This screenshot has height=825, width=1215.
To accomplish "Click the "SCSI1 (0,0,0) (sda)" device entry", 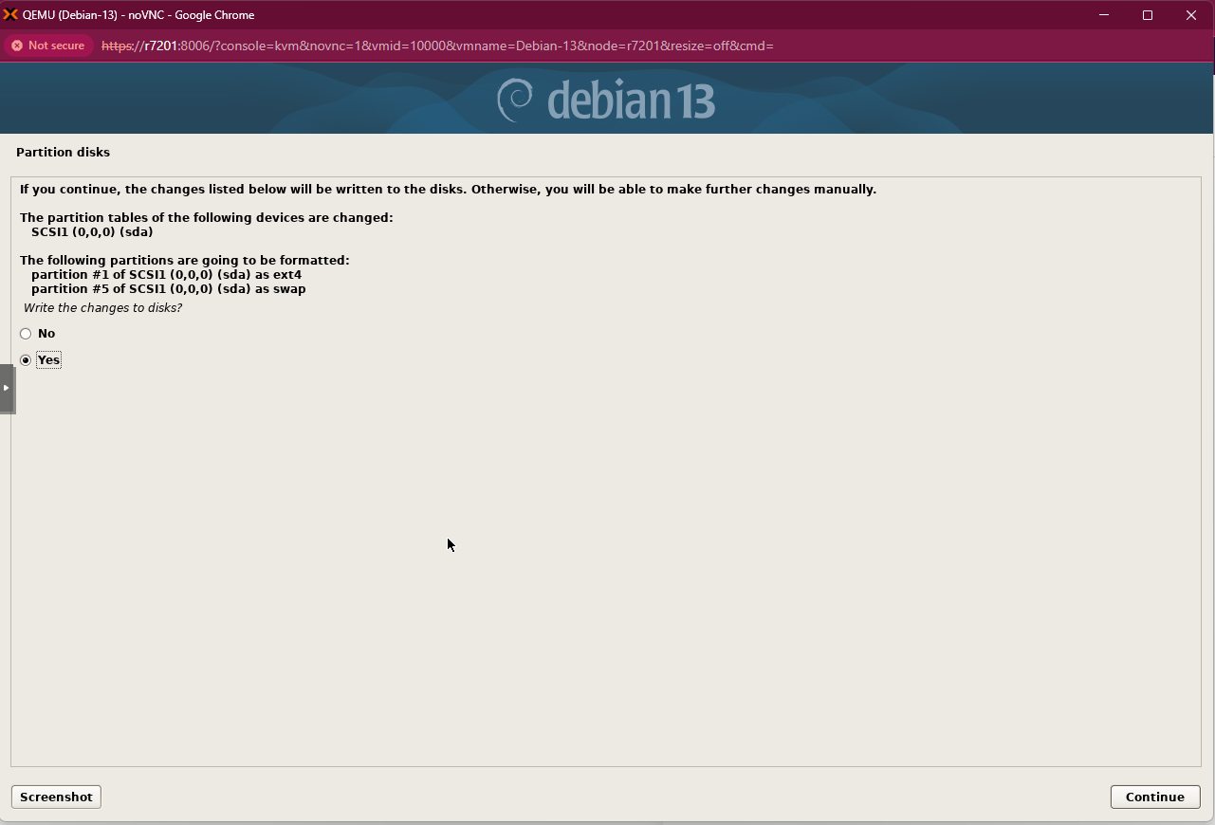I will [x=92, y=231].
